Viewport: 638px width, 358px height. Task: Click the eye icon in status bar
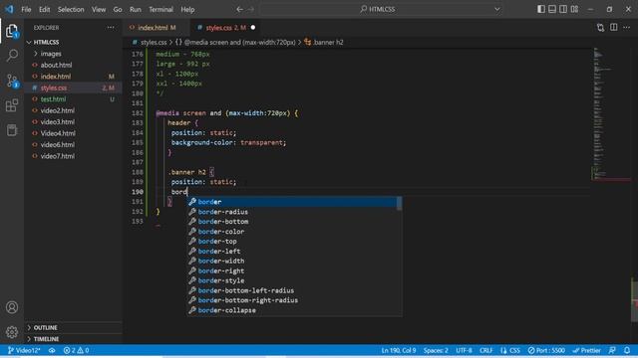[52, 350]
